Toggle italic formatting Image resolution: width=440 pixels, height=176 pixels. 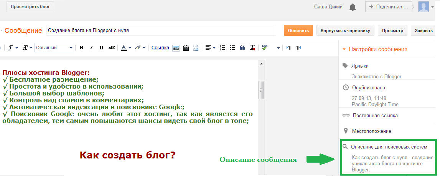tap(91, 48)
